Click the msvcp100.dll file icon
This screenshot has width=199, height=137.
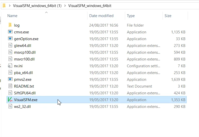[10, 52]
